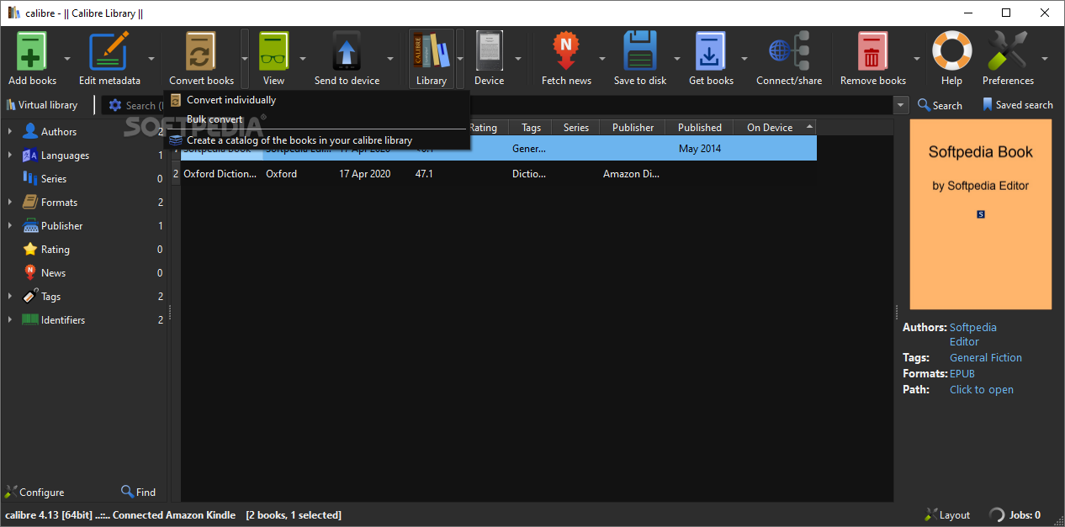This screenshot has width=1065, height=527.
Task: Open Help lifebuoy icon
Action: (x=951, y=51)
